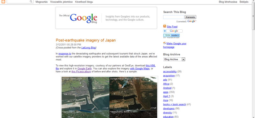This screenshot has width=255, height=118.
Task: Open the LatLong Blog link
Action: [x=89, y=48]
